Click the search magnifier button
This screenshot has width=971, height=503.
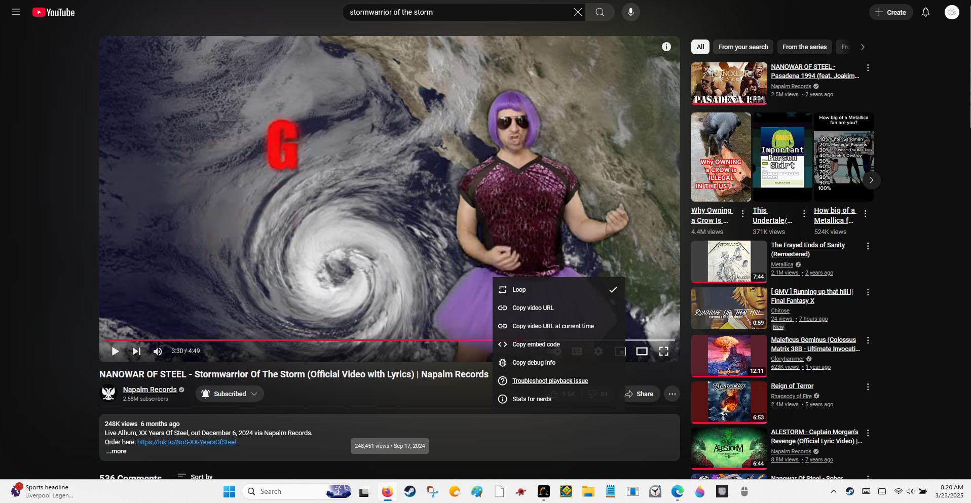(600, 12)
